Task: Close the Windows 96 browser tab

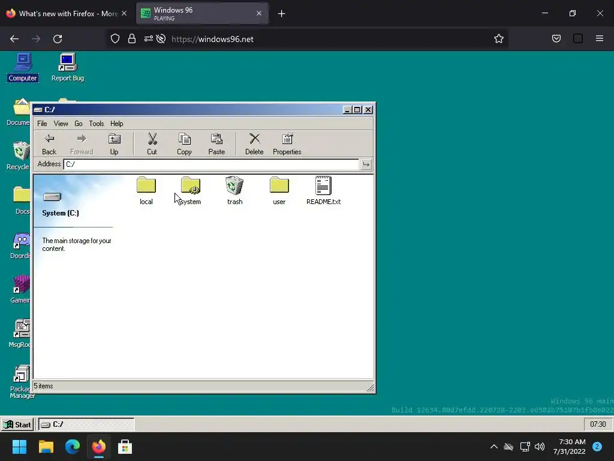Action: tap(259, 14)
